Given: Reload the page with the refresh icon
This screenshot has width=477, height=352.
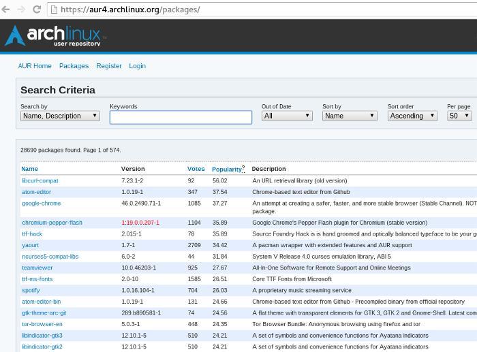Looking at the screenshot, I should 37,10.
